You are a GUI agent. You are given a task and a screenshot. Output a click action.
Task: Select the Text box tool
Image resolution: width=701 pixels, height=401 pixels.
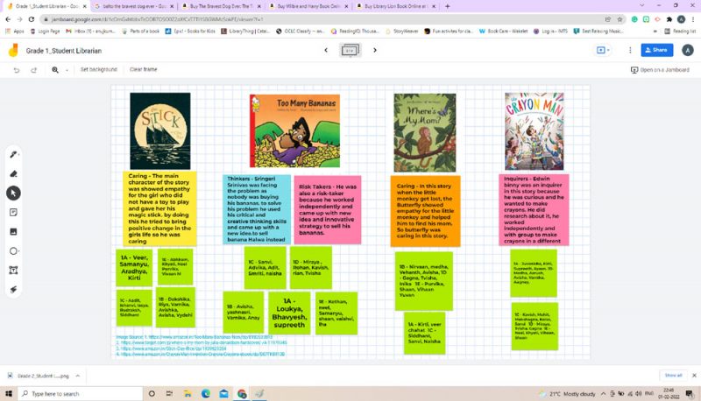(x=13, y=271)
